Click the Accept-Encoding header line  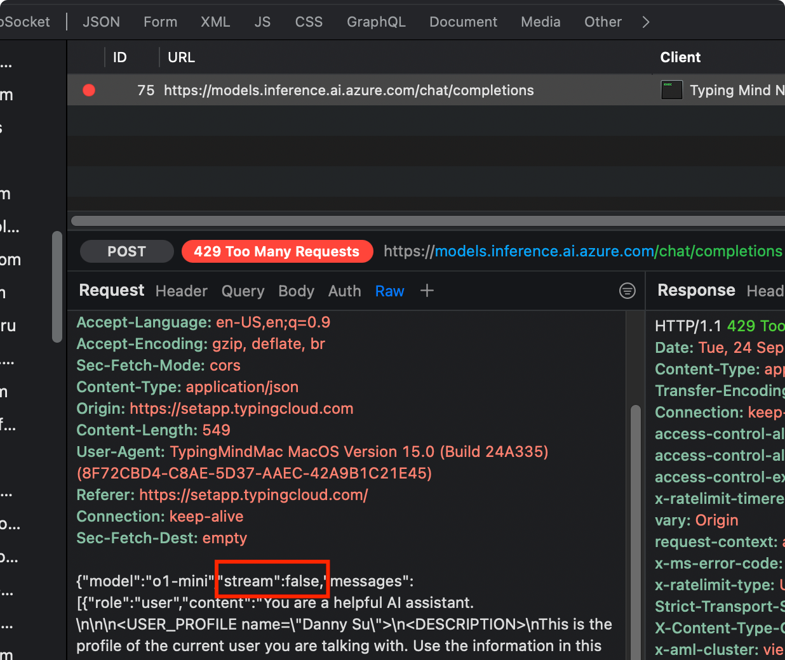point(201,344)
